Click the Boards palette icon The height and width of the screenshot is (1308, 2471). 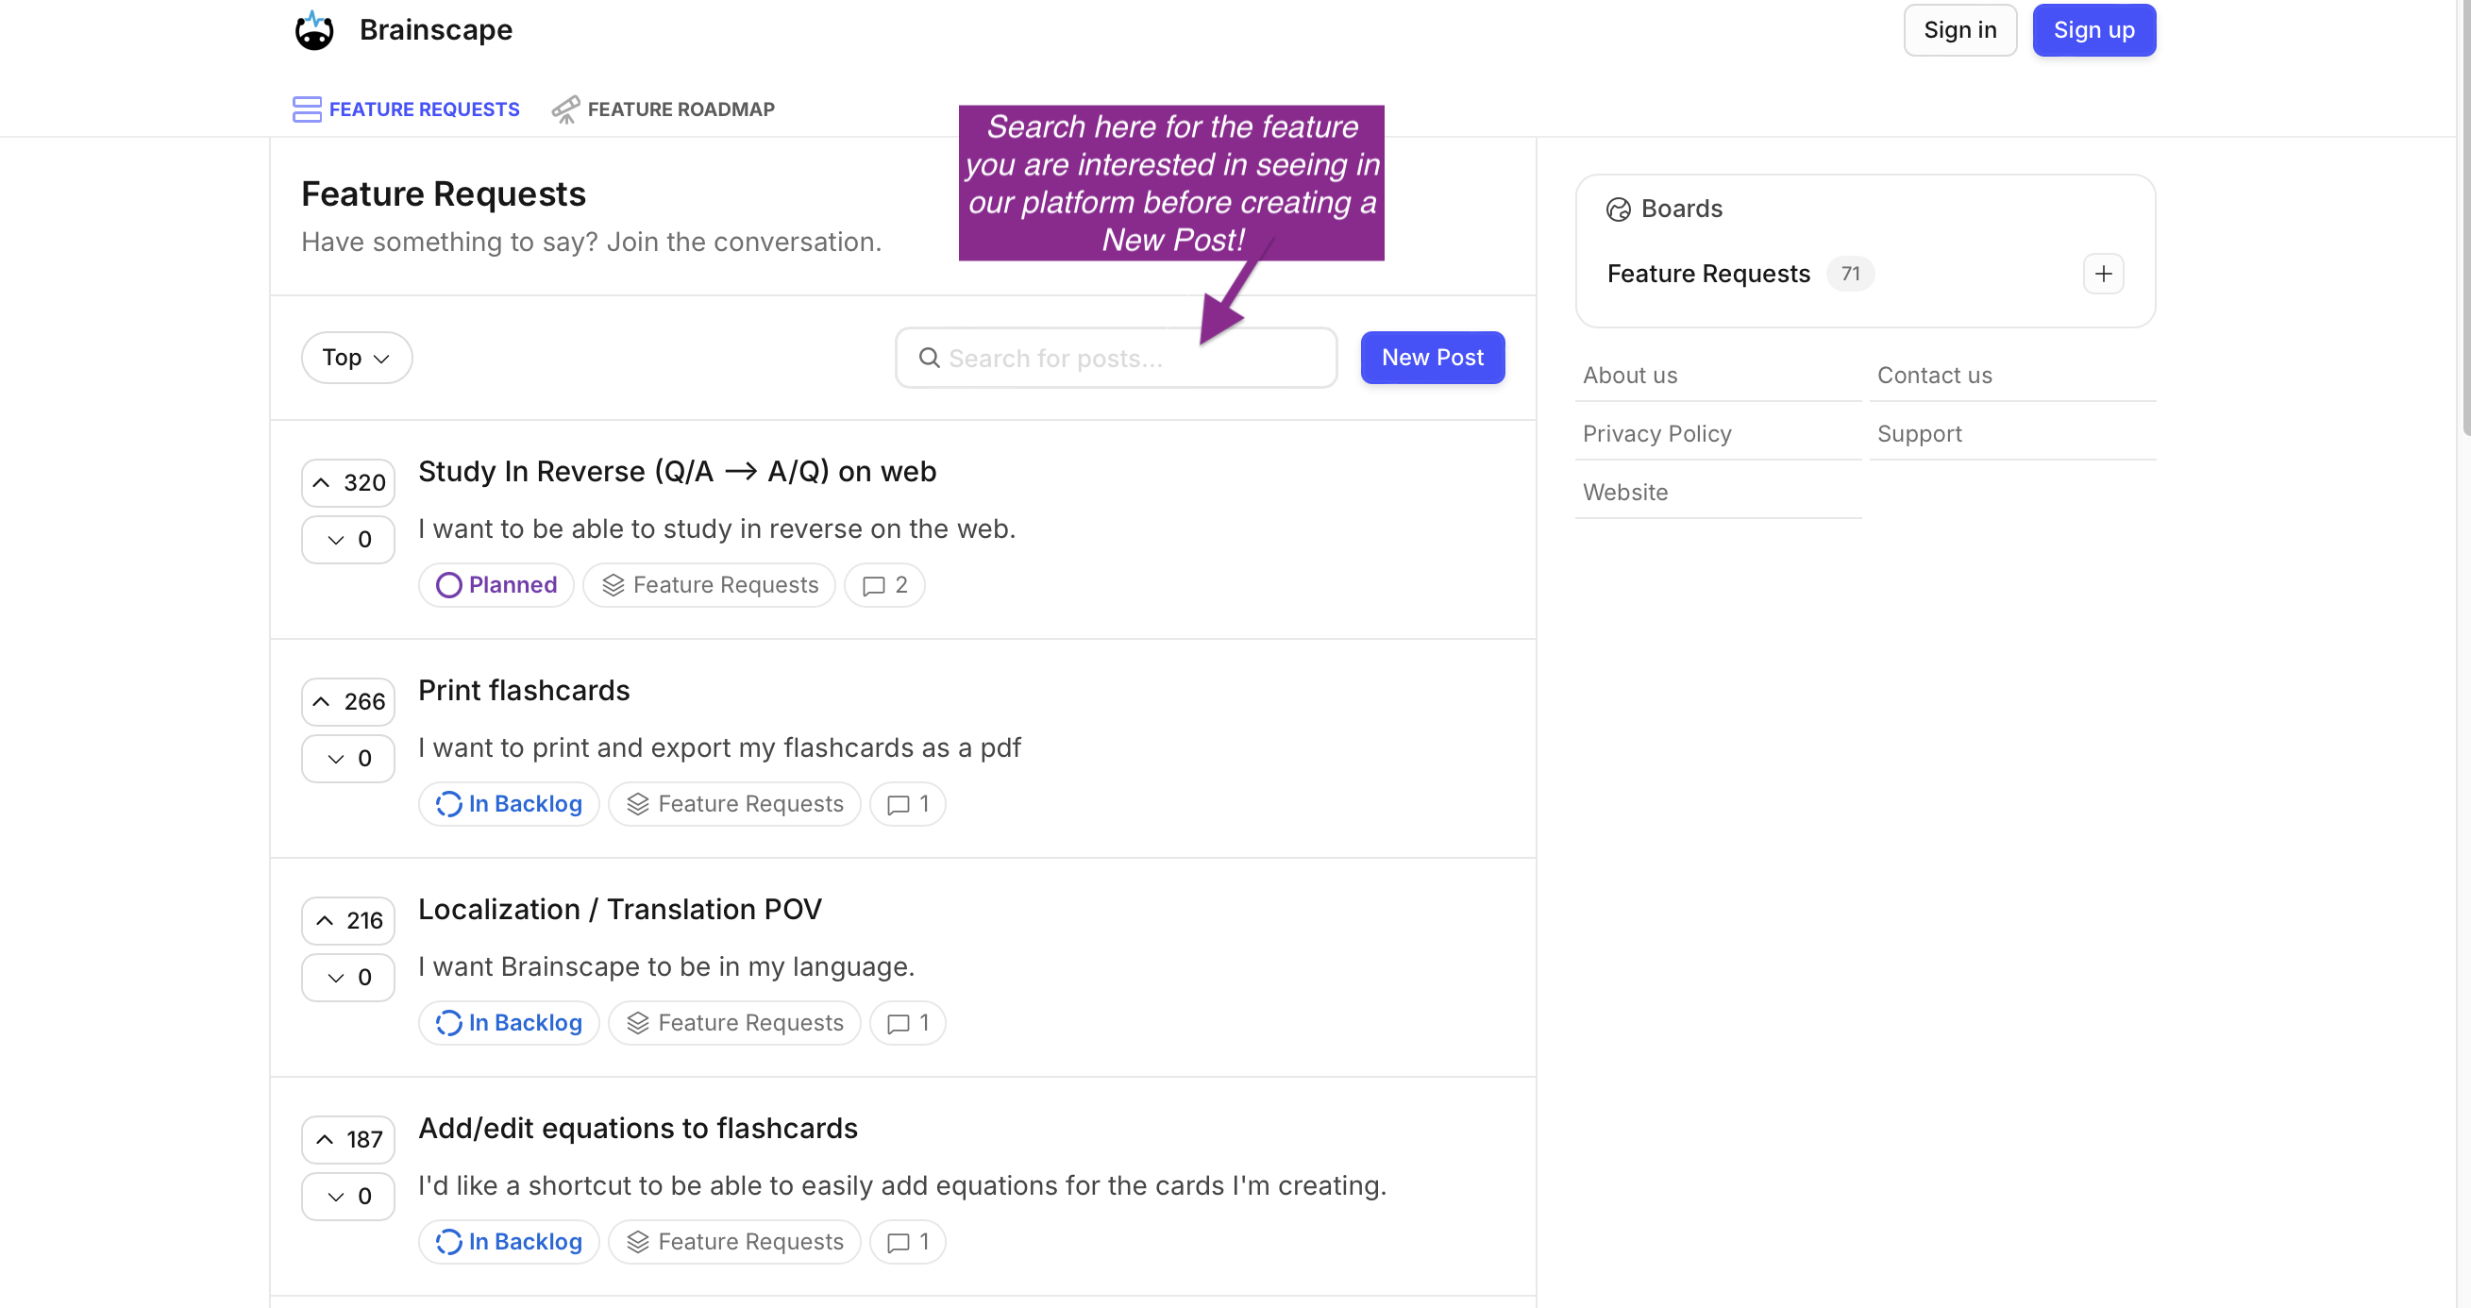[1619, 210]
